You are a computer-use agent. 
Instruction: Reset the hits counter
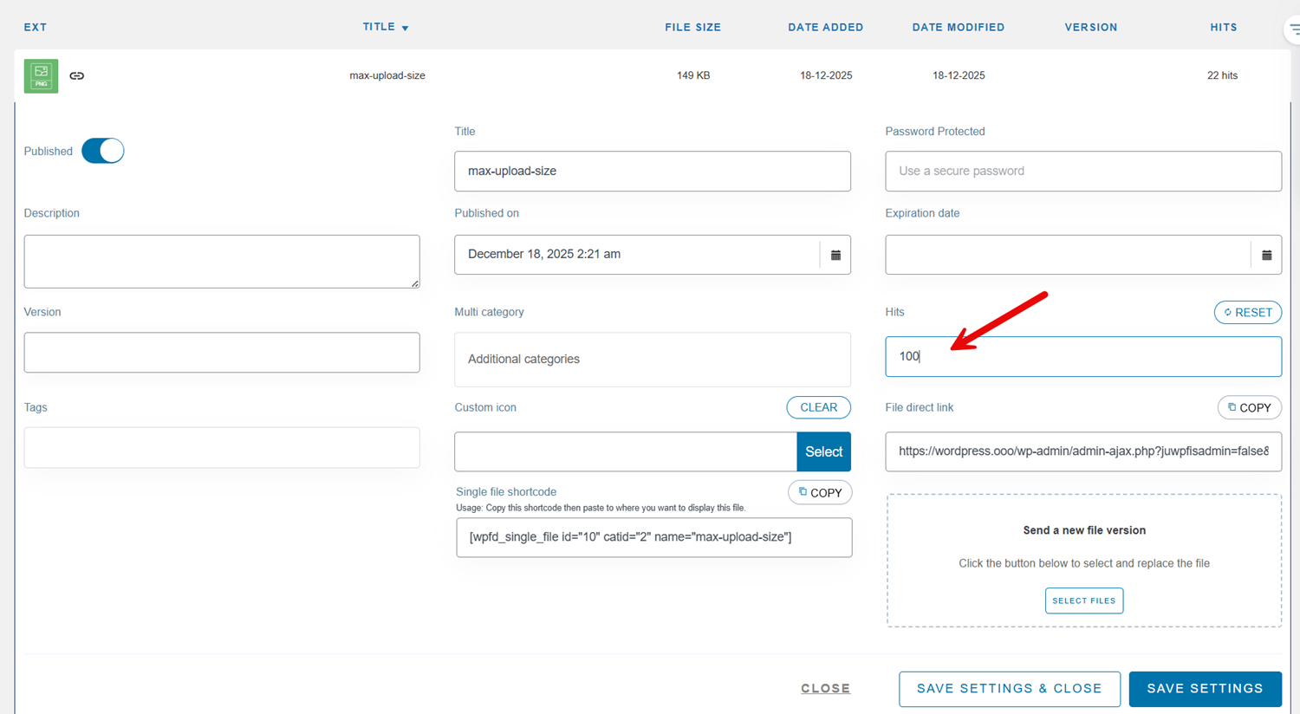(1247, 312)
